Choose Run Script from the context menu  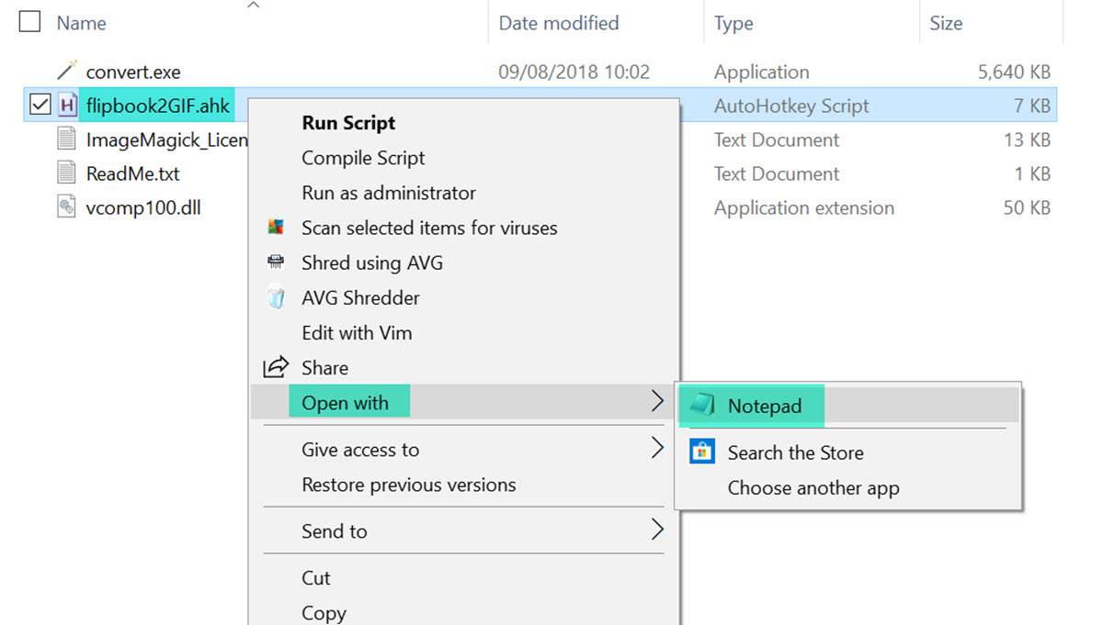tap(348, 123)
